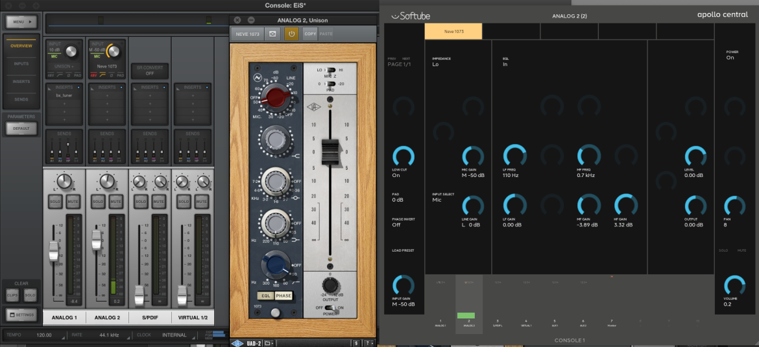Viewport: 759px width, 347px height.
Task: Solo the Analog 1 channel
Action: click(56, 201)
